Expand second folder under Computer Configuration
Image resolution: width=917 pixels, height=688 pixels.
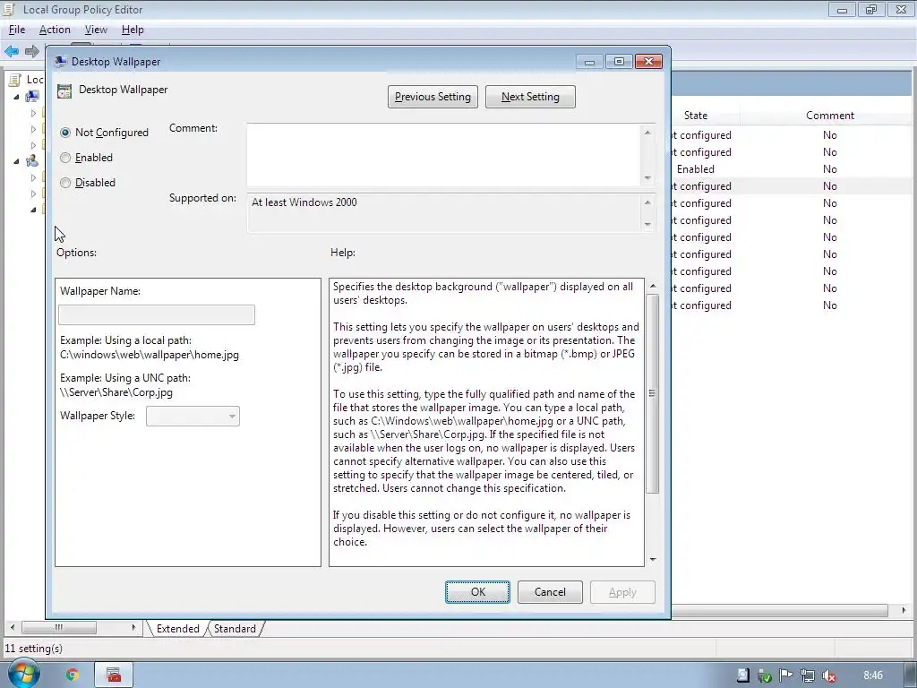tap(33, 129)
